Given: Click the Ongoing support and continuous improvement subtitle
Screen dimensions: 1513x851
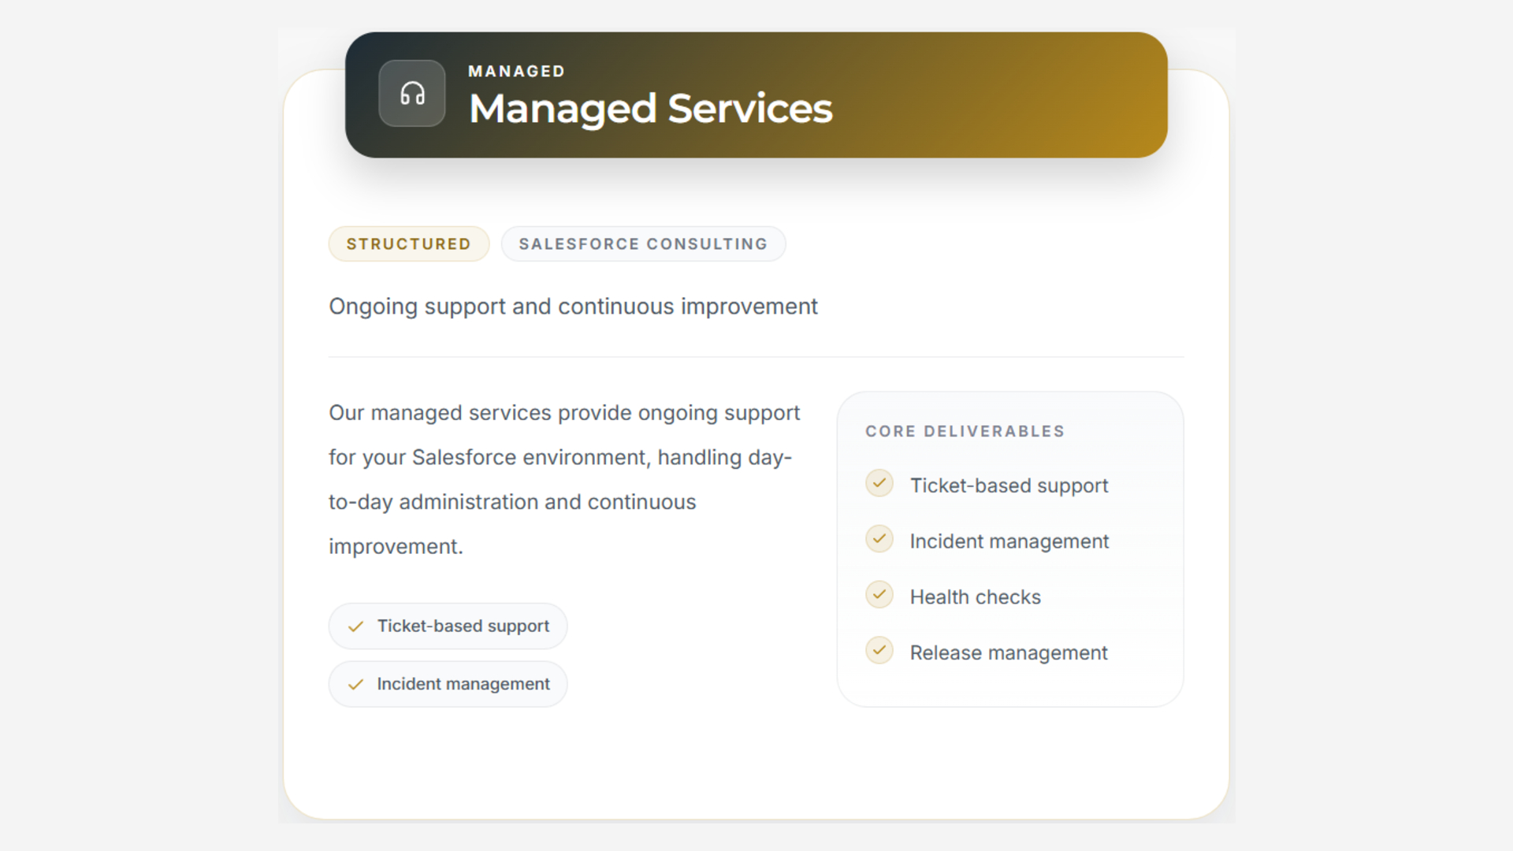Looking at the screenshot, I should tap(573, 307).
